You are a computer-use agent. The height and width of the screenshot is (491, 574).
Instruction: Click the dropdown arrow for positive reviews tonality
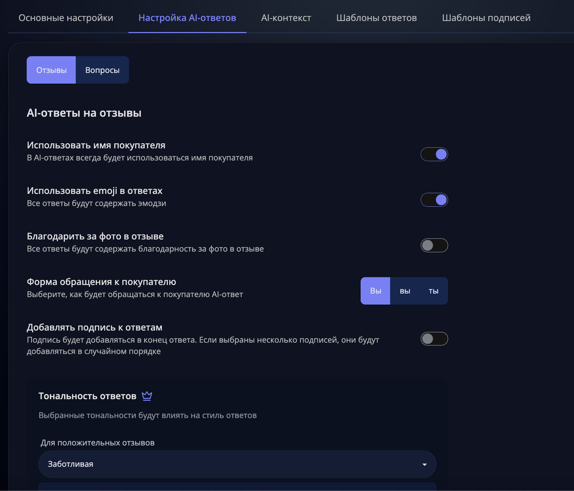[424, 464]
